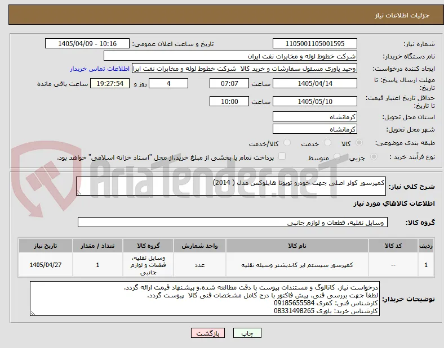This screenshot has width=444, height=348.
Task: Click the need number field 1105001105001595
Action: [x=314, y=43]
